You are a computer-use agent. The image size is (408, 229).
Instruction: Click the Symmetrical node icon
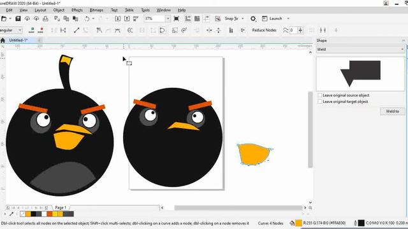point(117,31)
